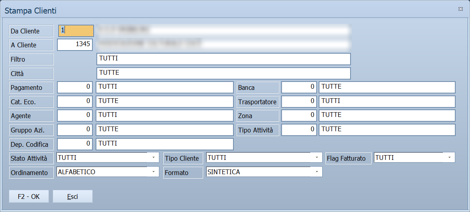Click the F2 - OK button
The width and height of the screenshot is (470, 212).
[x=29, y=196]
